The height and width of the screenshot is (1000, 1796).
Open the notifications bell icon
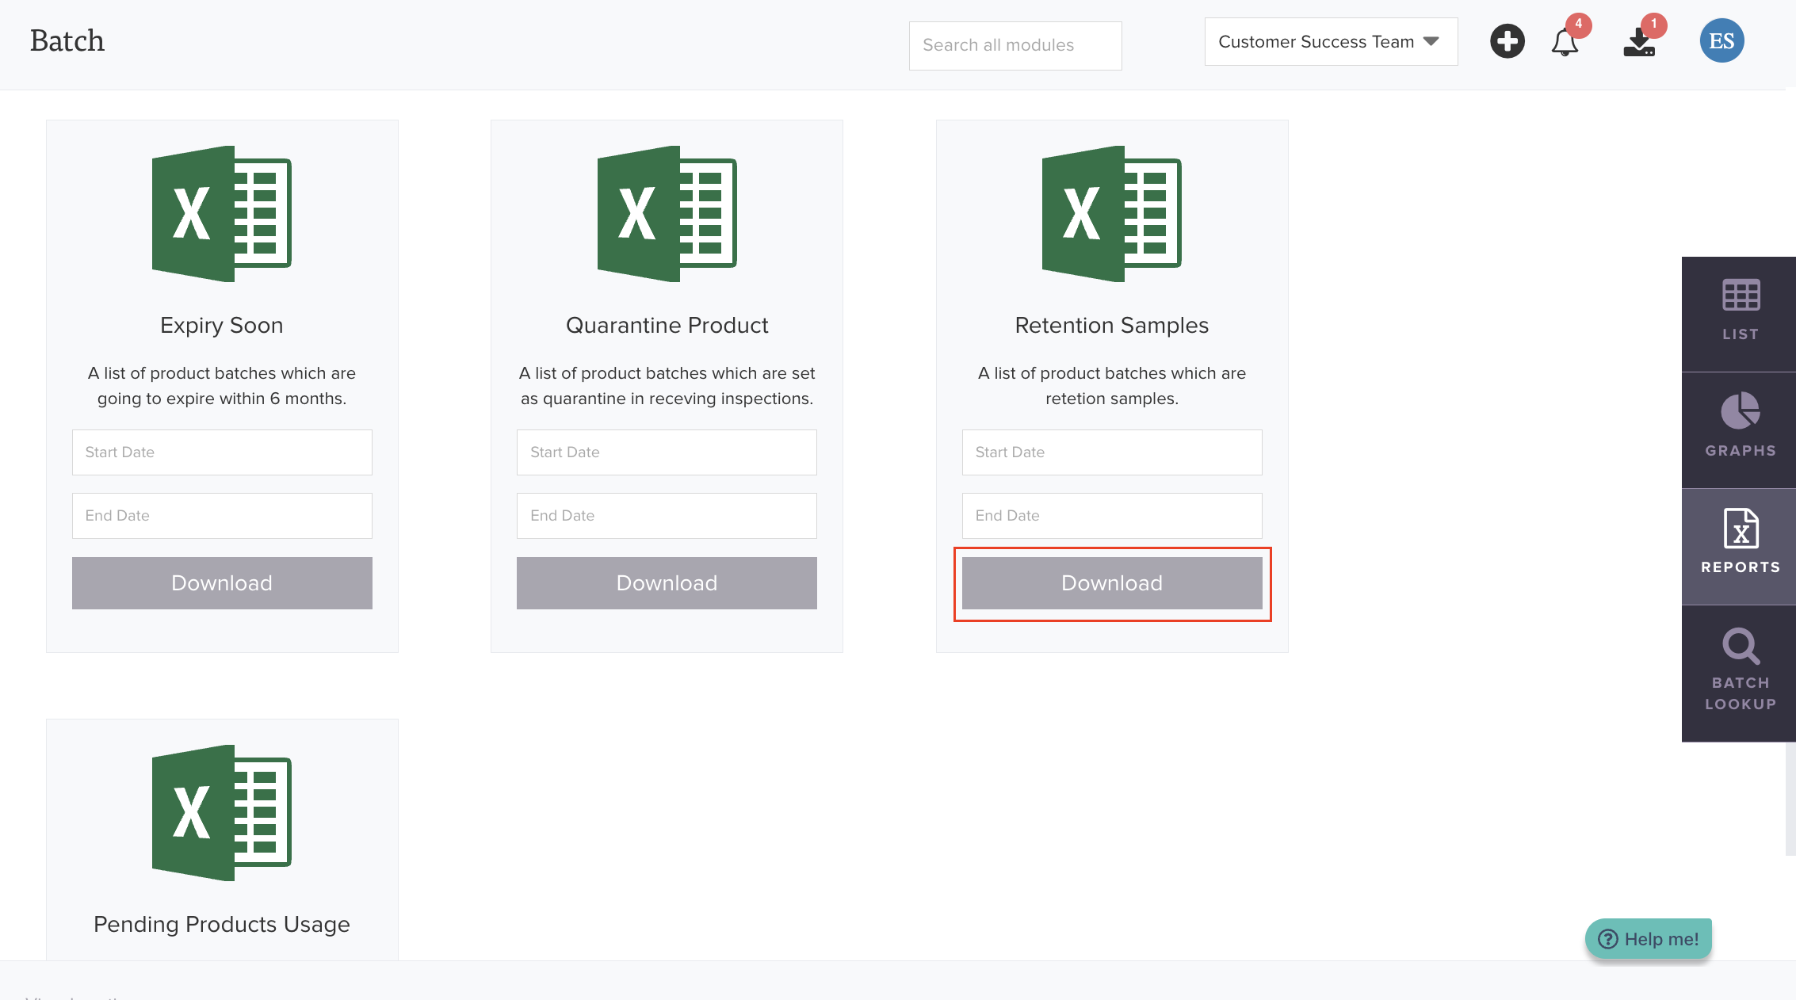pos(1565,42)
